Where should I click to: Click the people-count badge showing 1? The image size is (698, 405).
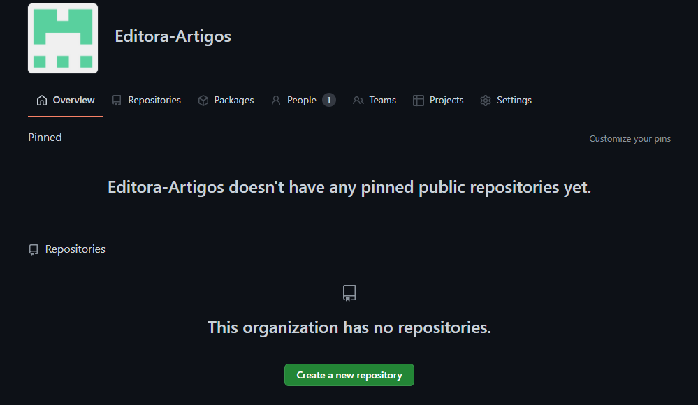pos(329,100)
